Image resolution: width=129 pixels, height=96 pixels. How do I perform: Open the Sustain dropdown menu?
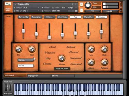26,60
